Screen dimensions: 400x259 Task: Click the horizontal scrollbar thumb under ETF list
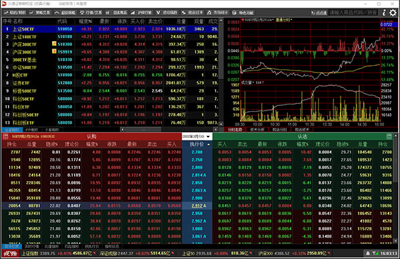tap(143, 130)
